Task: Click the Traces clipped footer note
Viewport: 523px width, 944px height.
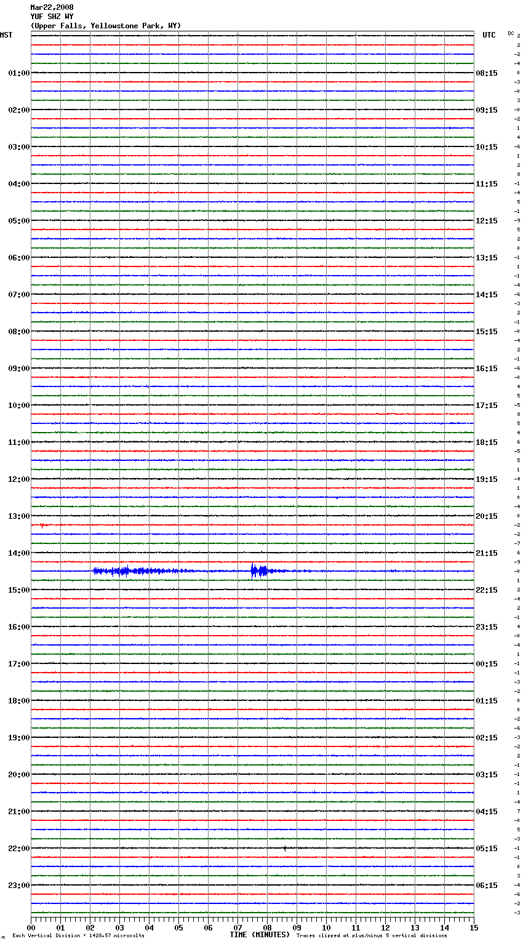Action: [x=372, y=936]
